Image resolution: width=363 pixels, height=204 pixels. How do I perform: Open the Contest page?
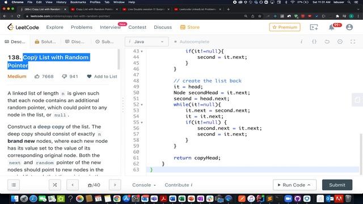[x=137, y=27]
